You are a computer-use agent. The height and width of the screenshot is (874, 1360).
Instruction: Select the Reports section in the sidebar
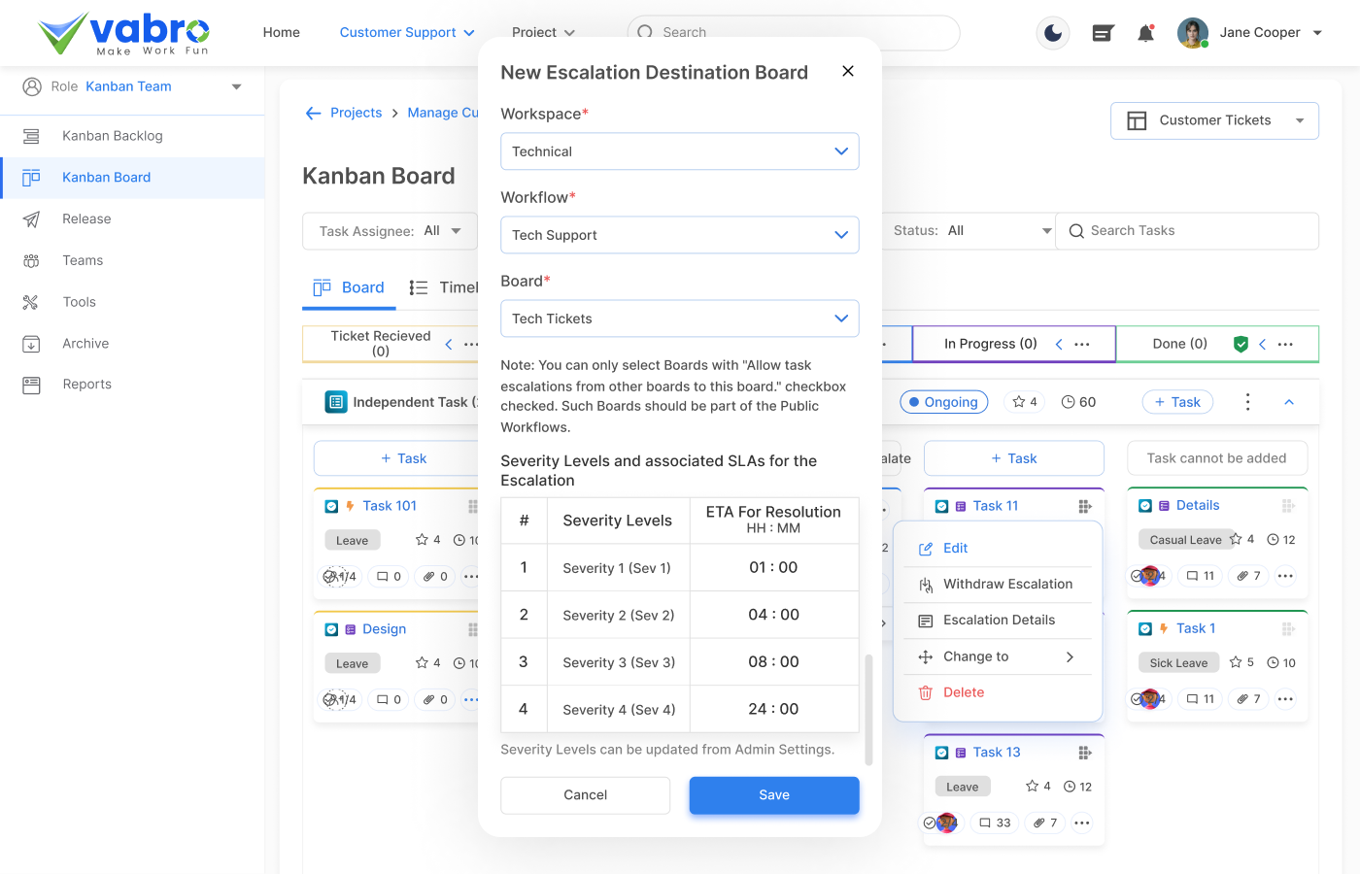pos(86,384)
